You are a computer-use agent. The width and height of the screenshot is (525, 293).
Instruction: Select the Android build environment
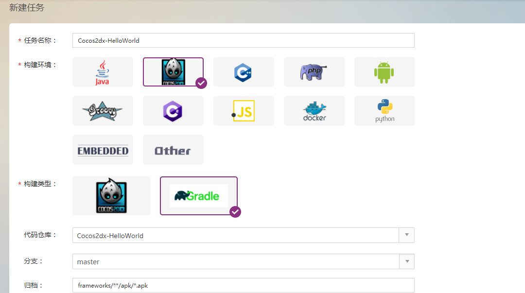point(385,72)
